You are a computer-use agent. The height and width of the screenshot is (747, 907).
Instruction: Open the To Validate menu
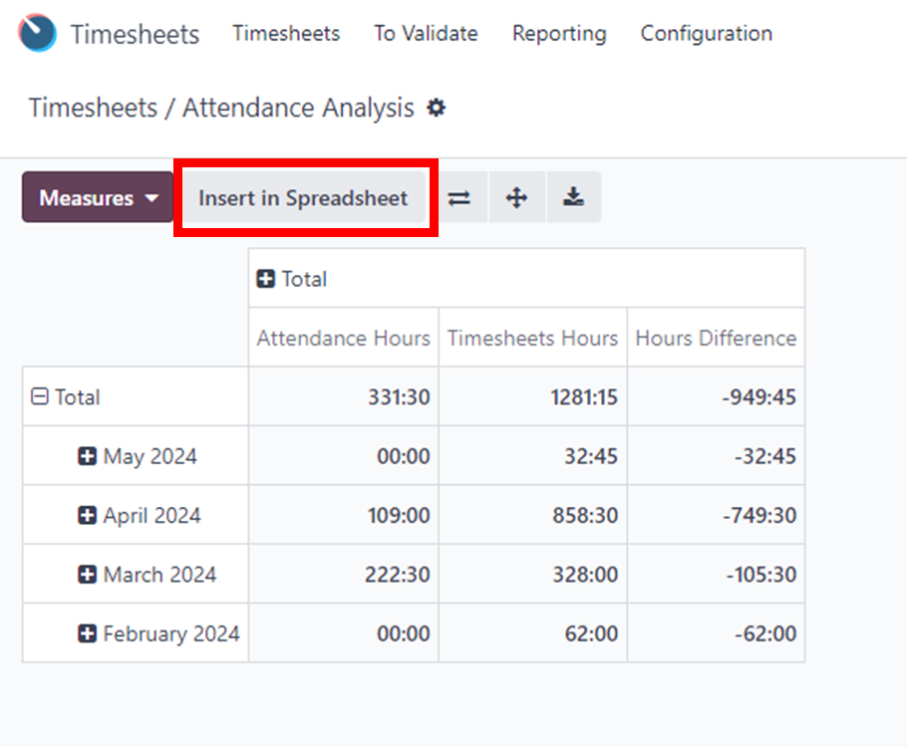[x=426, y=34]
